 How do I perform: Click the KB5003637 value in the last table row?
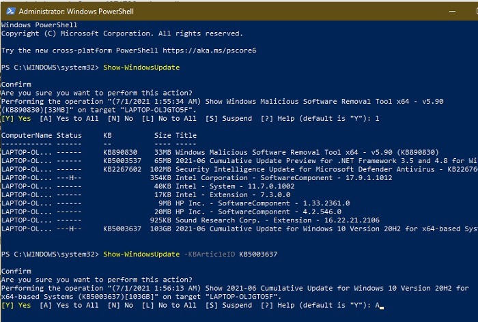coord(124,229)
